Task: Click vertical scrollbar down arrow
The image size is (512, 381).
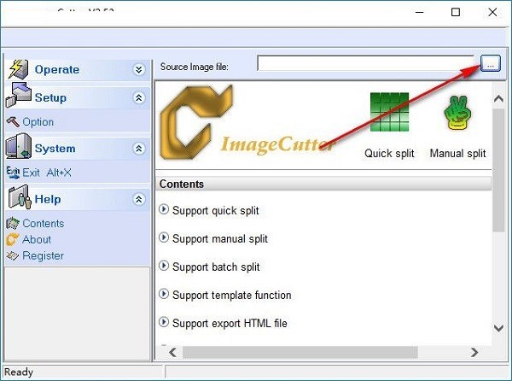Action: tap(498, 328)
